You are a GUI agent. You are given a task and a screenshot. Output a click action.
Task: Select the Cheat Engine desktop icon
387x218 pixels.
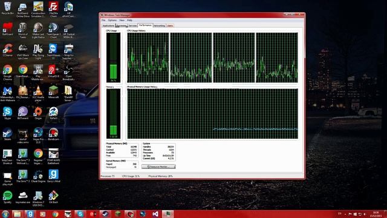coord(38,176)
